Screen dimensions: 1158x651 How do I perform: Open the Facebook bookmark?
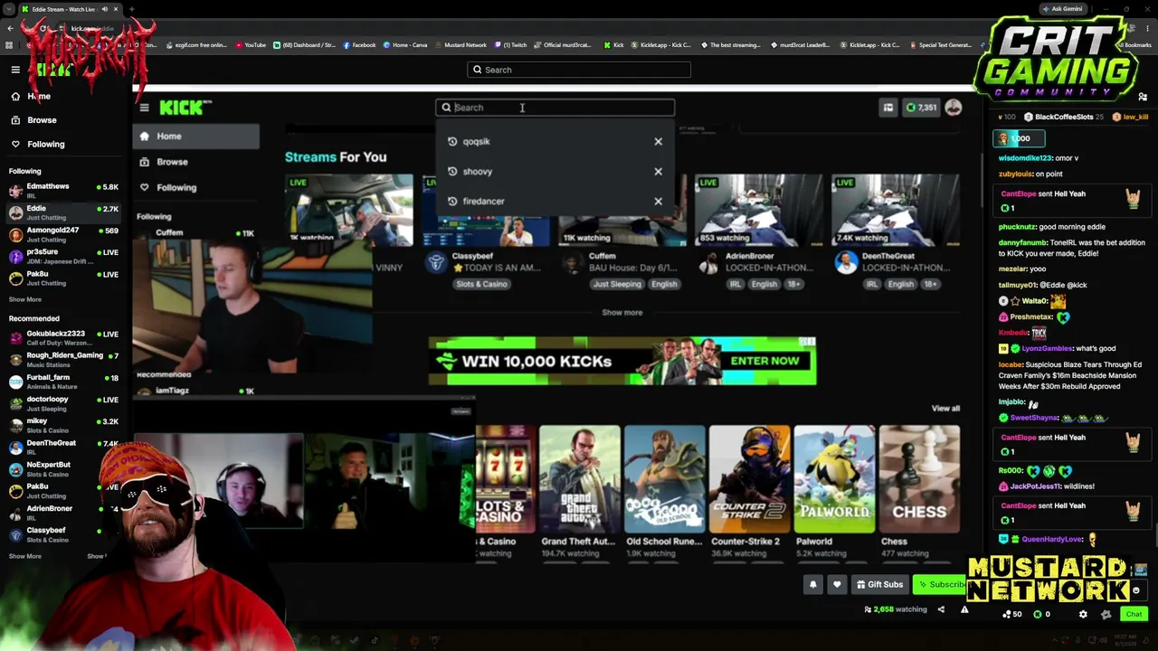pos(359,45)
